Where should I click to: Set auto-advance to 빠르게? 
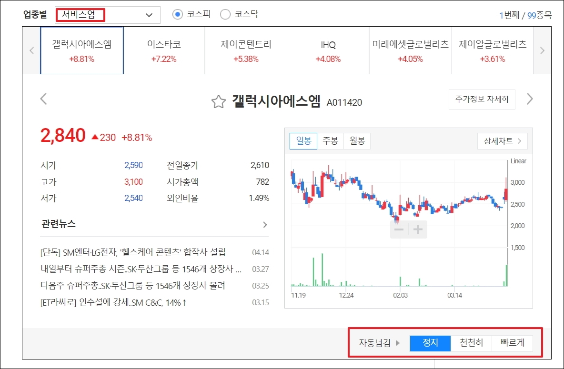[512, 343]
